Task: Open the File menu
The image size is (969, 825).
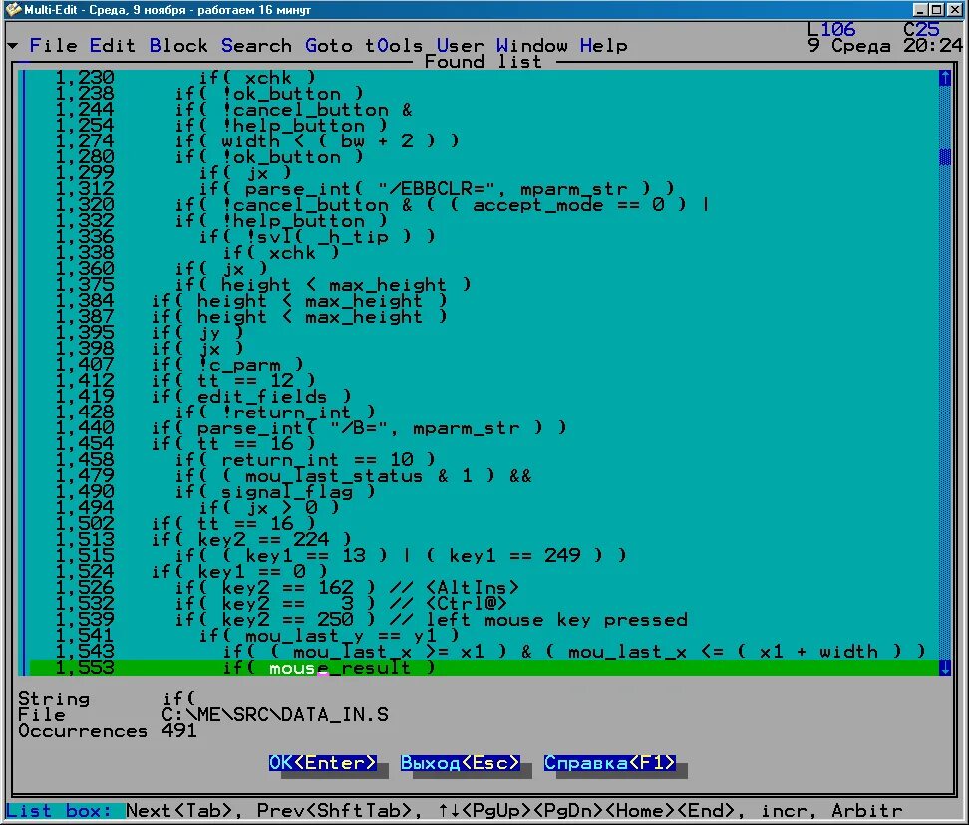Action: (53, 46)
